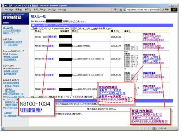Open 詳細情報 link for N8100-902

(x=50, y=46)
